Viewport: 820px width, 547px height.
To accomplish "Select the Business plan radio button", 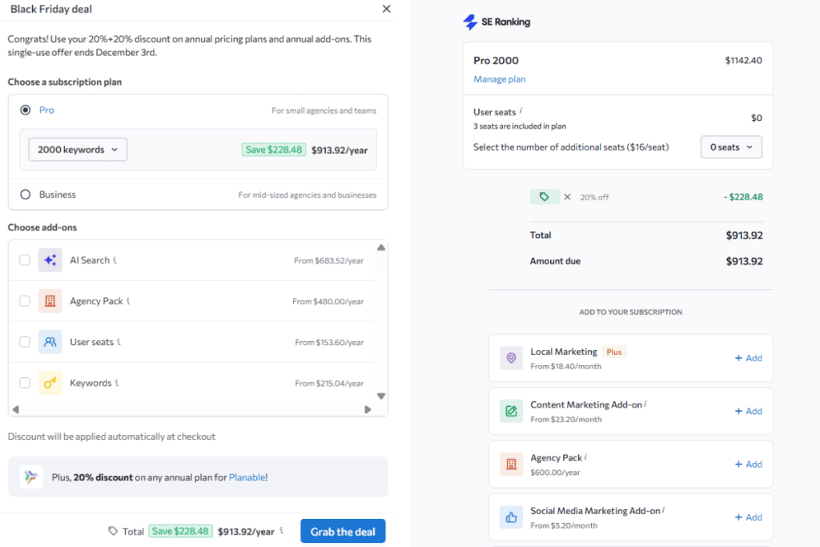I will pyautogui.click(x=26, y=195).
